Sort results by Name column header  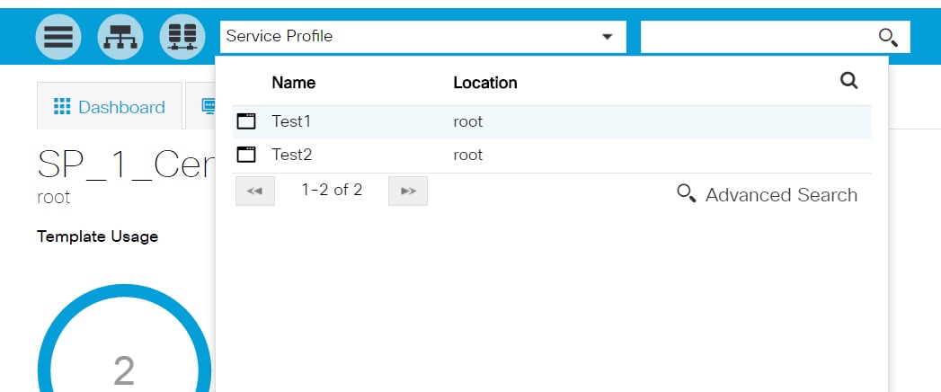(x=294, y=82)
